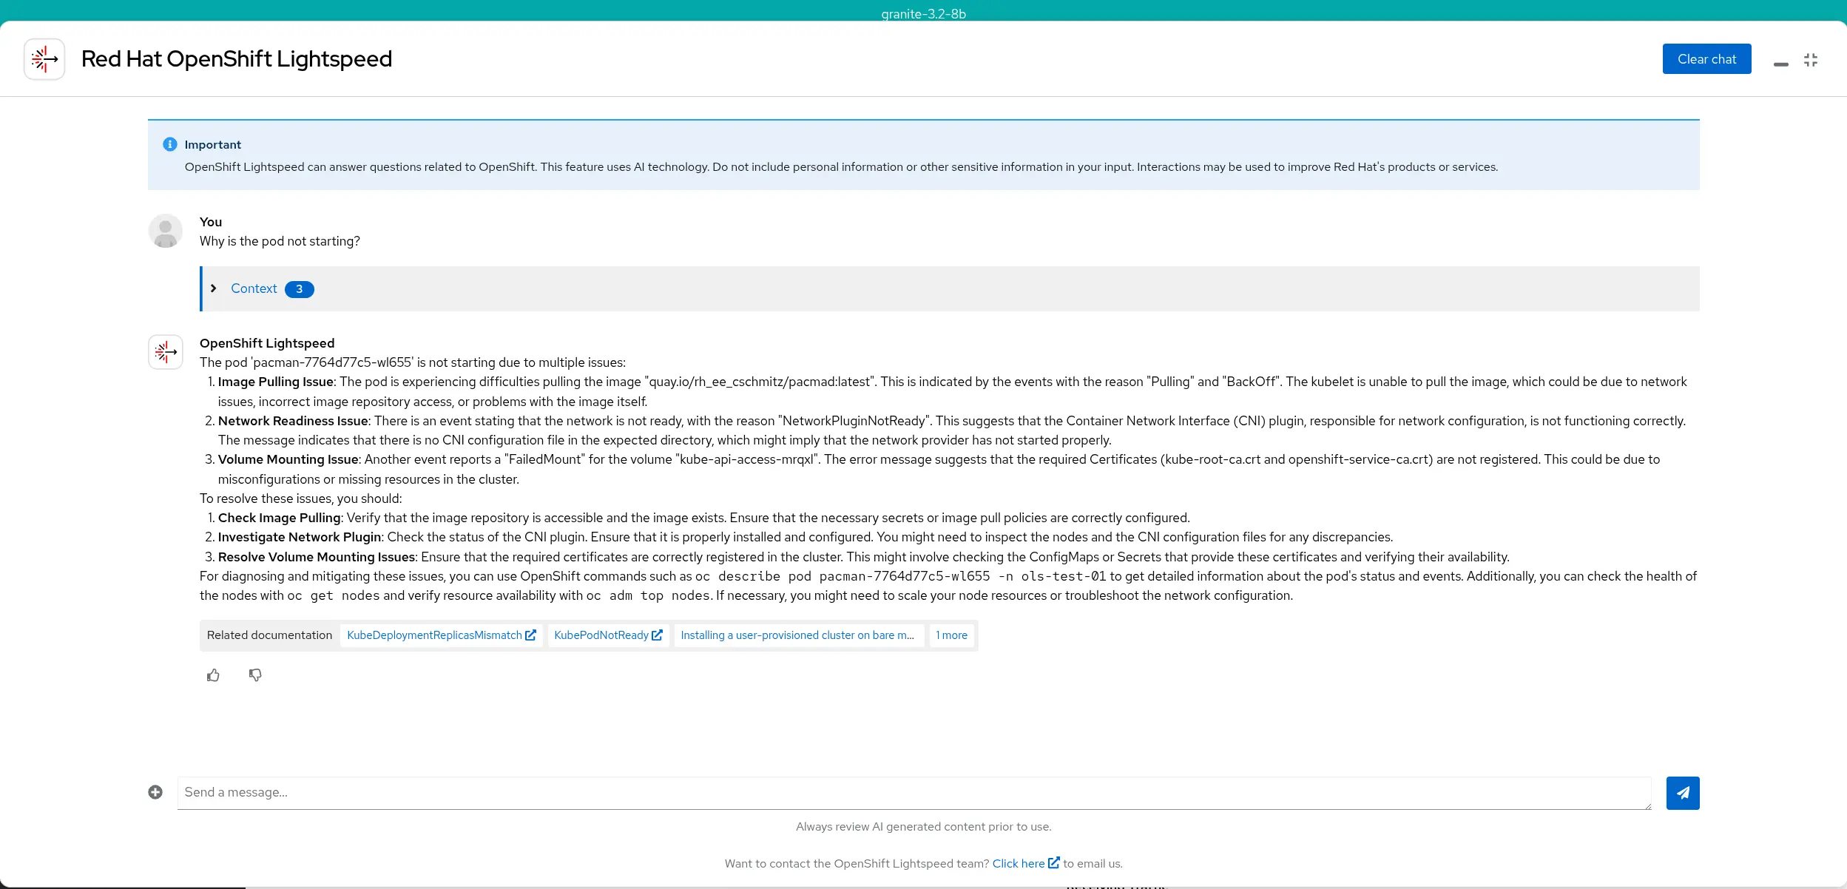Collapse the chat window with compress icon
This screenshot has width=1847, height=889.
pyautogui.click(x=1811, y=60)
